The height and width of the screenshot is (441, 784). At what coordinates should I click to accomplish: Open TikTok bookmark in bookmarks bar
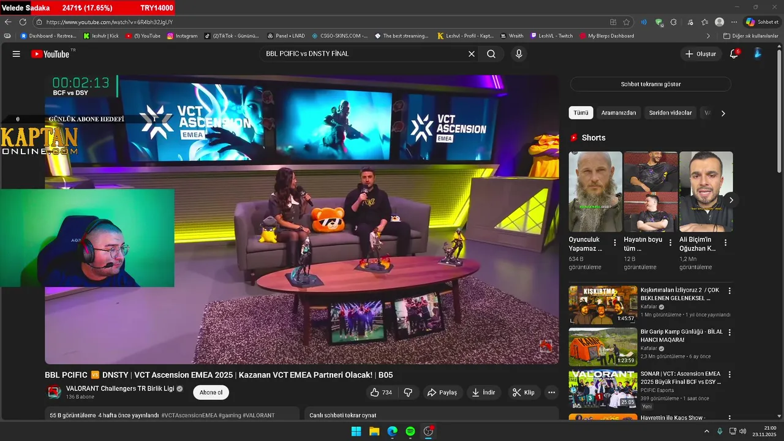(232, 36)
